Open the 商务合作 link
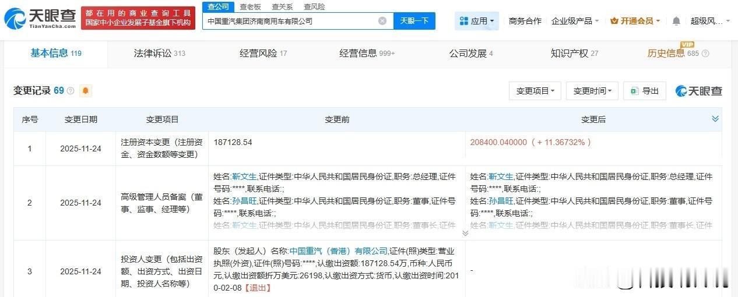The width and height of the screenshot is (738, 297). pos(525,21)
